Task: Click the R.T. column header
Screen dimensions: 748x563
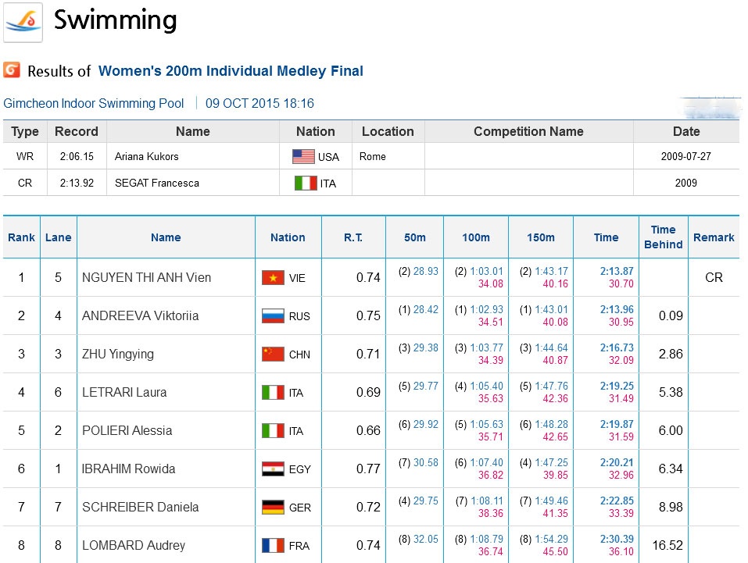Action: pos(353,237)
